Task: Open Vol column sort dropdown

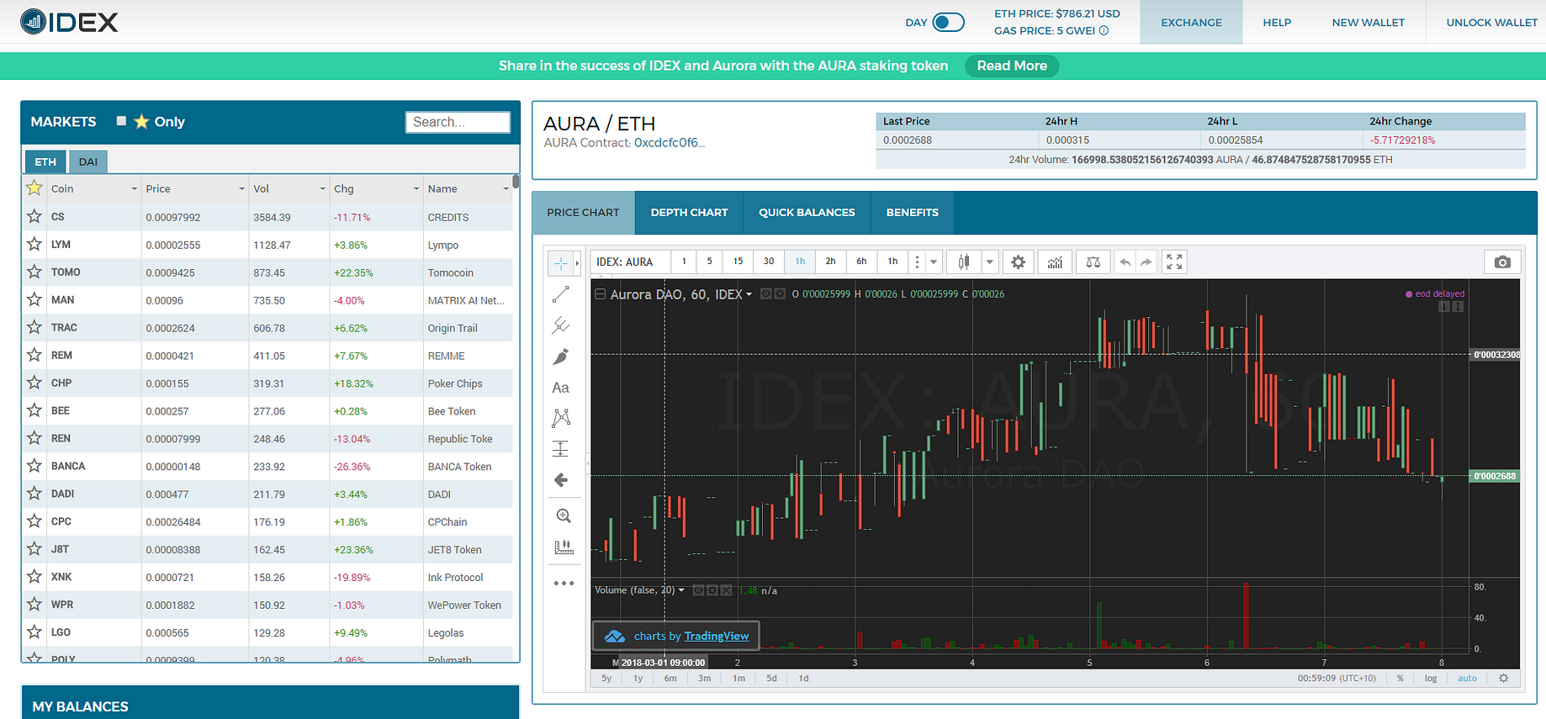Action: [323, 189]
